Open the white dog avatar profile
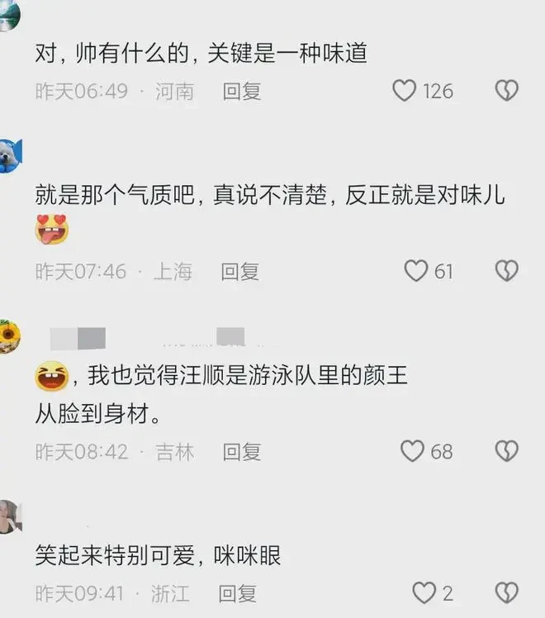 tap(10, 155)
